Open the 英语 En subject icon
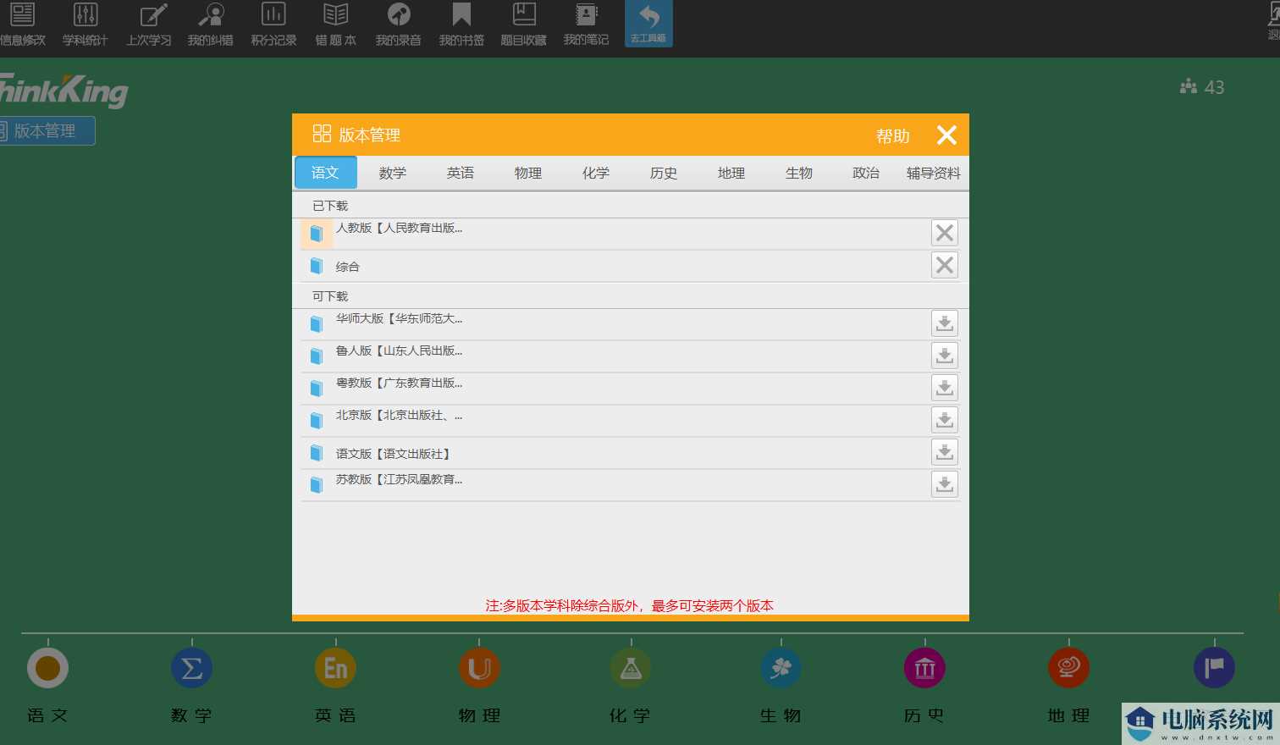 pos(335,668)
